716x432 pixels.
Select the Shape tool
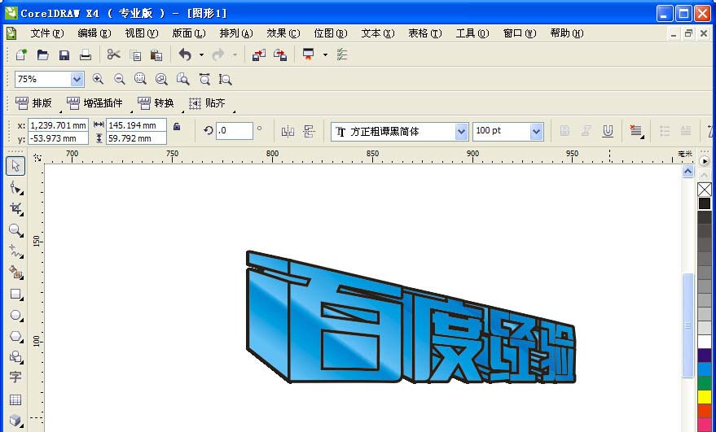pyautogui.click(x=15, y=187)
